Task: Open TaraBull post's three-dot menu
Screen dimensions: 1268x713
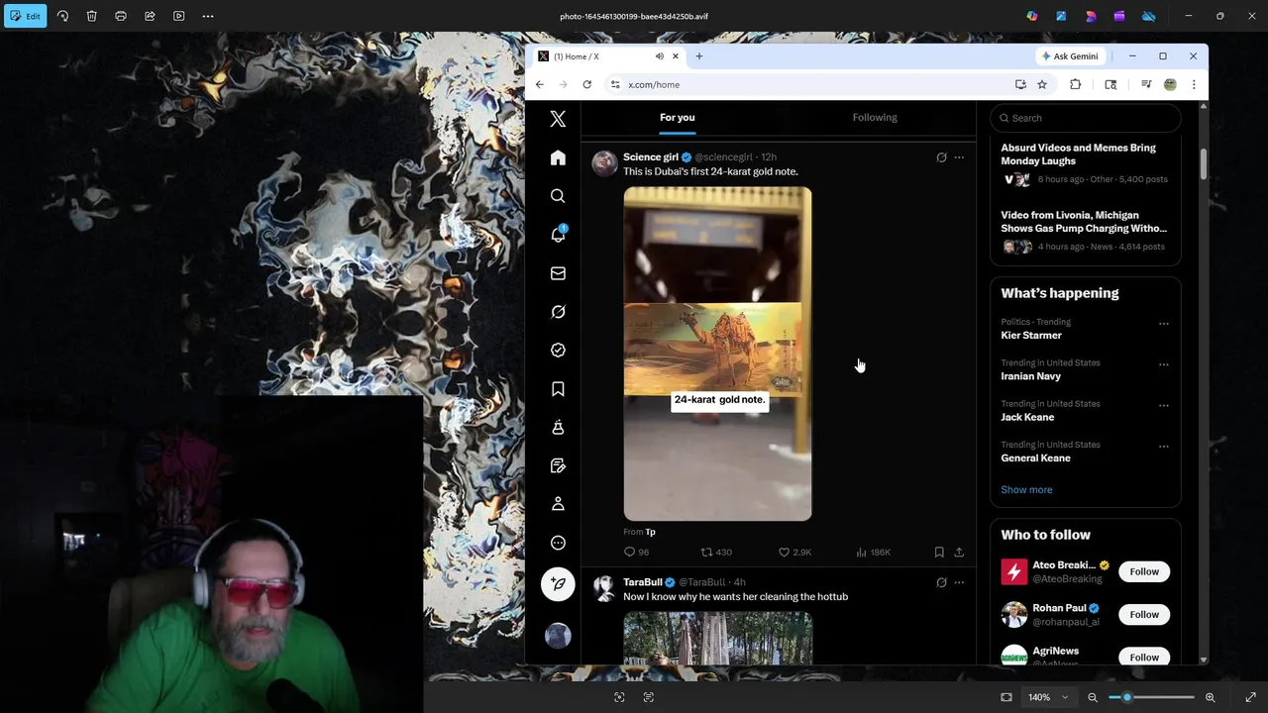Action: click(x=959, y=582)
